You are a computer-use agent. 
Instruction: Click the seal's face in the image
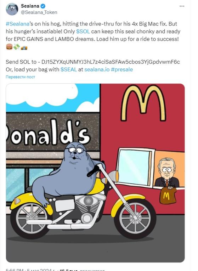pos(75,151)
